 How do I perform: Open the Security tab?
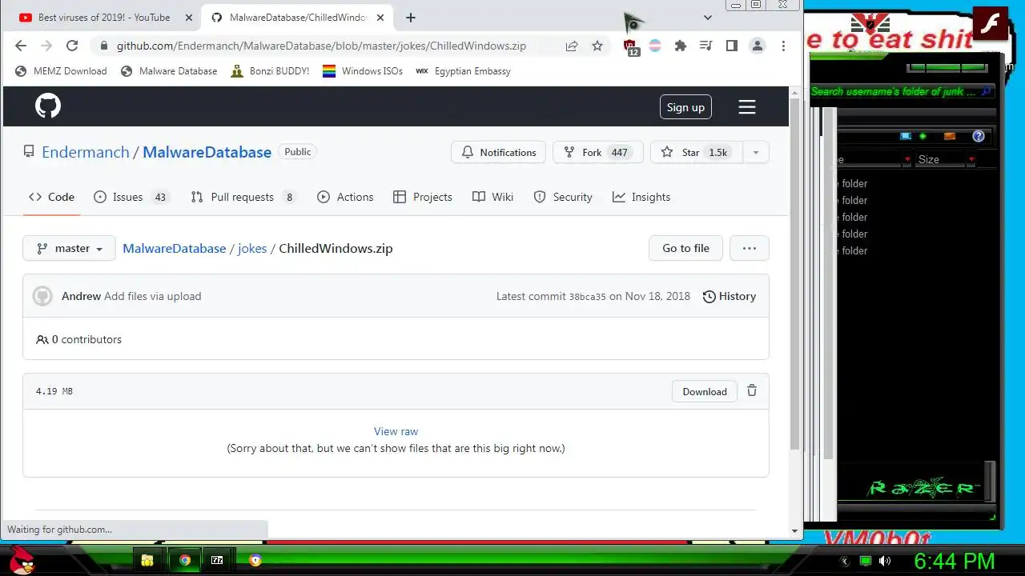(x=563, y=197)
